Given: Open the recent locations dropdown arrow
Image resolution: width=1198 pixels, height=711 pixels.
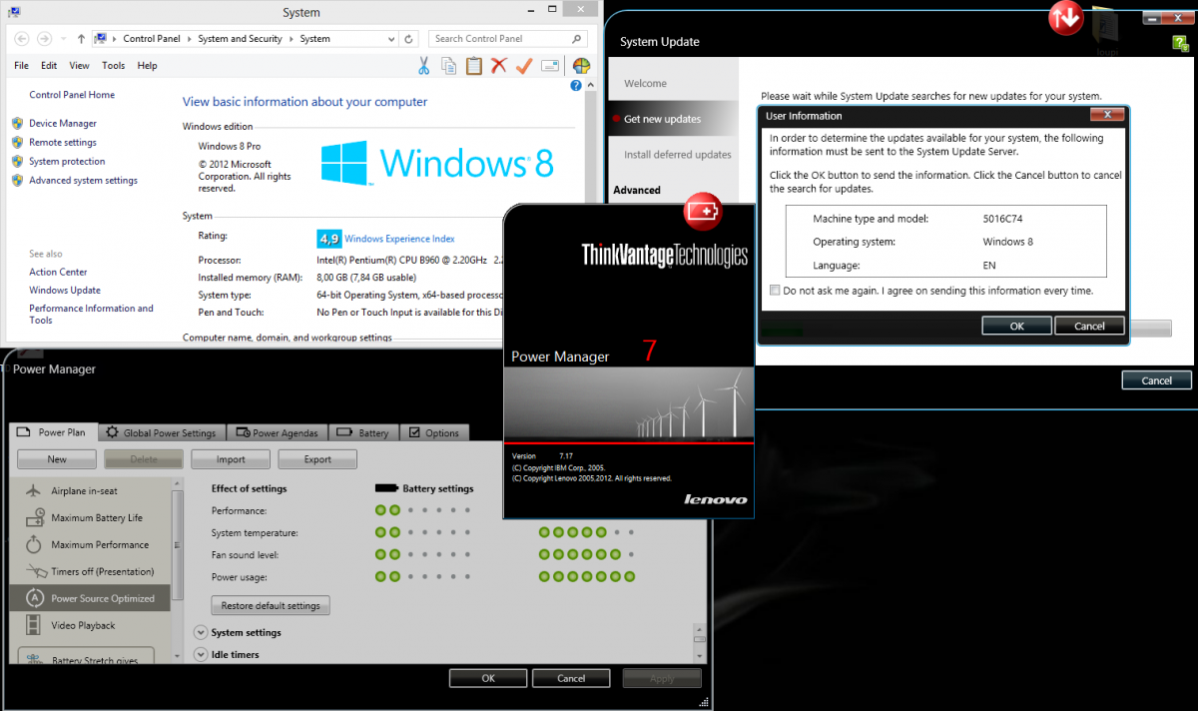Looking at the screenshot, I should coord(63,39).
